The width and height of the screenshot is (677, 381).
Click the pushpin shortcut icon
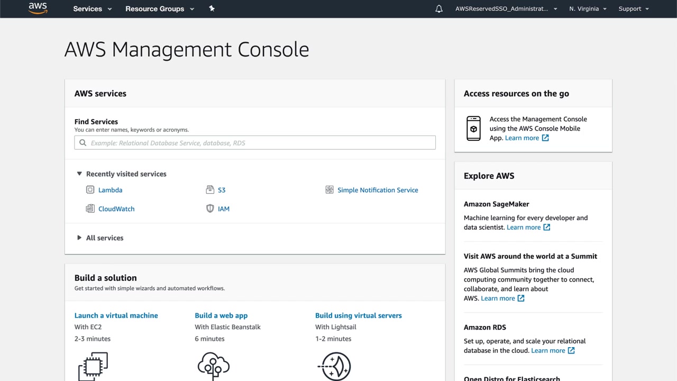(212, 8)
